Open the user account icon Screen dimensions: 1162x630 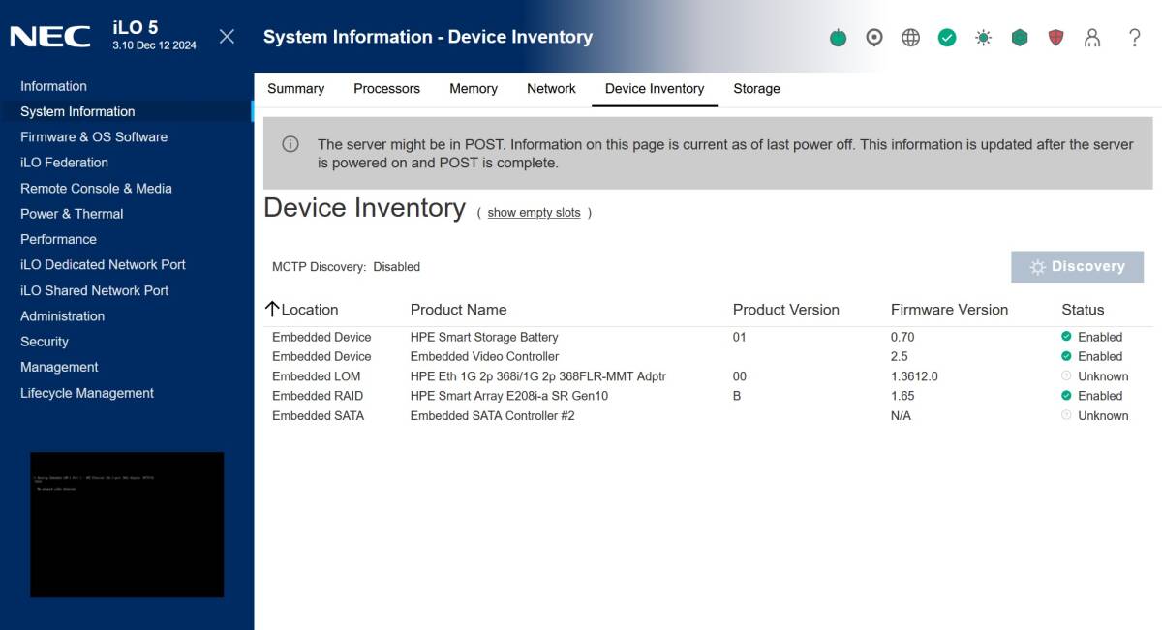(x=1092, y=38)
